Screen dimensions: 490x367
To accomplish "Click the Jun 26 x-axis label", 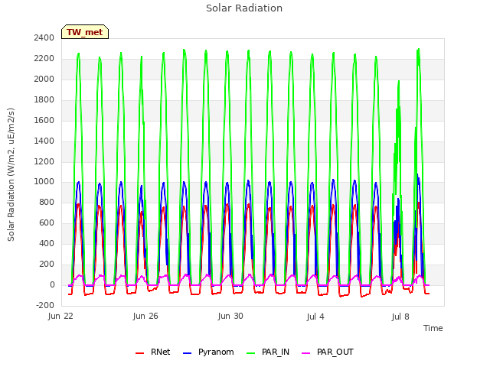I will point(145,316).
